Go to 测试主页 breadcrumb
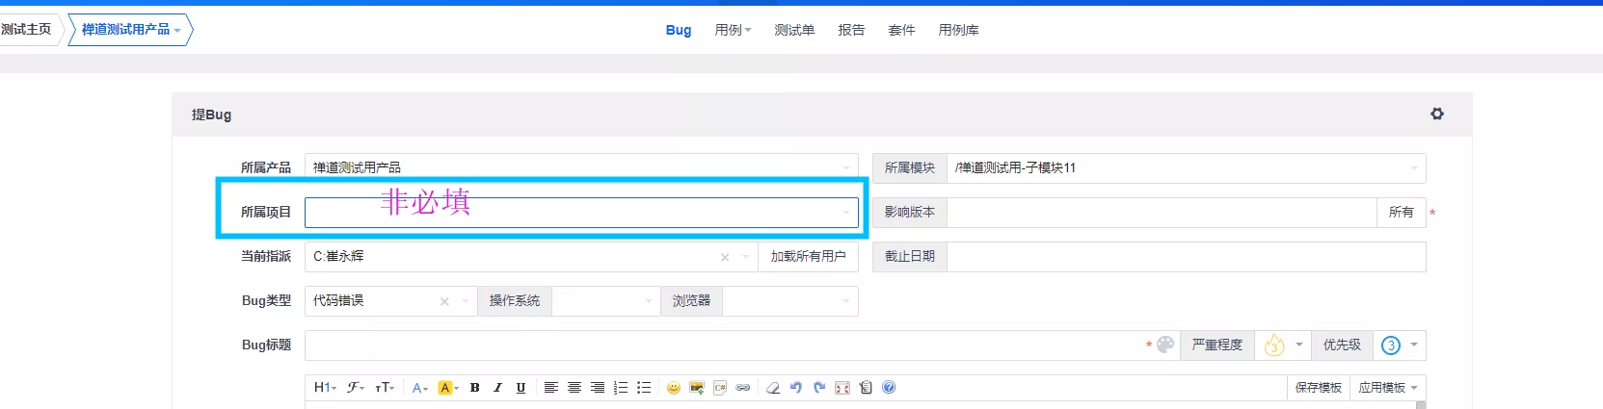Image resolution: width=1603 pixels, height=409 pixels. [x=26, y=30]
